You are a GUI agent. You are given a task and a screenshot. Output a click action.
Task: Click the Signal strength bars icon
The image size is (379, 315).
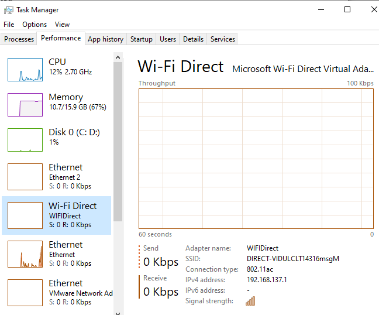click(250, 301)
